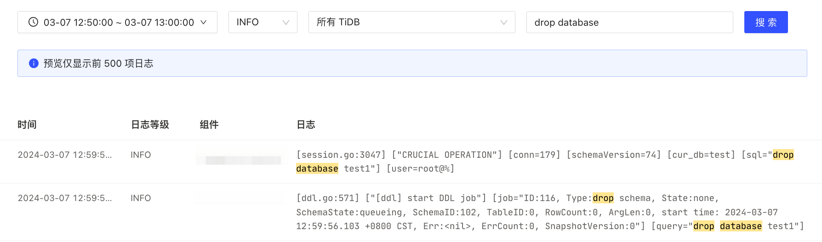Click the blue info icon in preview banner
This screenshot has width=822, height=242.
click(x=34, y=63)
